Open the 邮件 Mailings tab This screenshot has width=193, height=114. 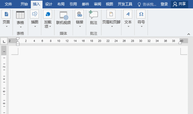pyautogui.click(x=86, y=4)
